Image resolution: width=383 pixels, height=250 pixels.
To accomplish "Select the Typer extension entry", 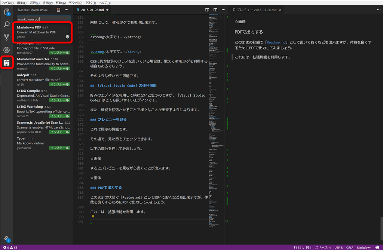I will 43,143.
